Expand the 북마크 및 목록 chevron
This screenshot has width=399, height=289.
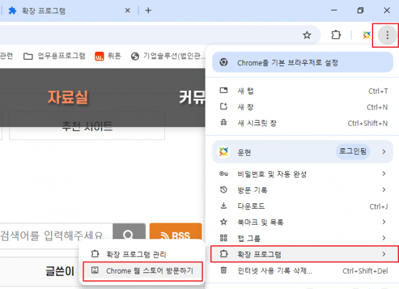point(384,222)
